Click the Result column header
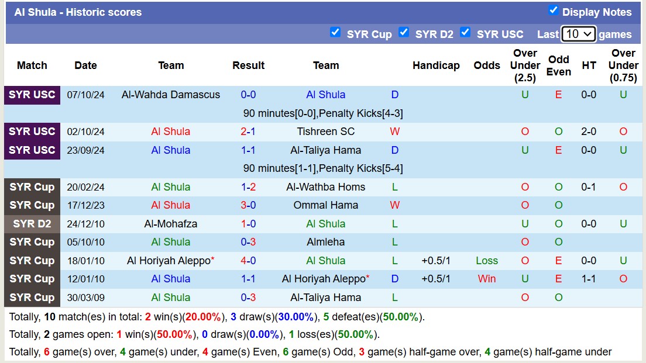646x363 pixels. pyautogui.click(x=248, y=65)
